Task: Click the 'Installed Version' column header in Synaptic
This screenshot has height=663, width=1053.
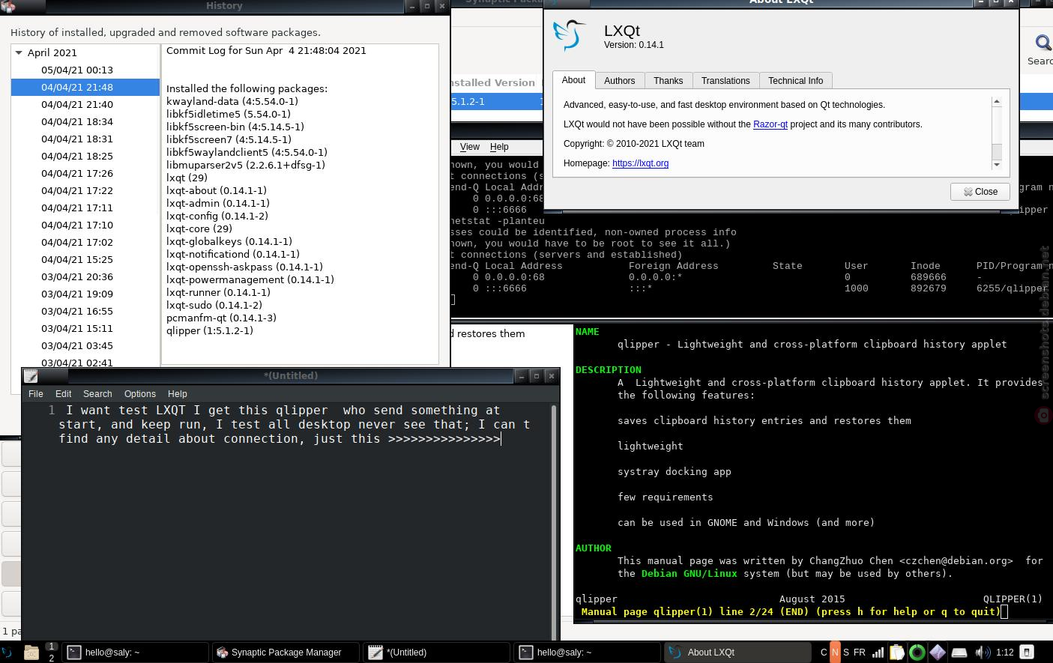Action: [x=495, y=82]
